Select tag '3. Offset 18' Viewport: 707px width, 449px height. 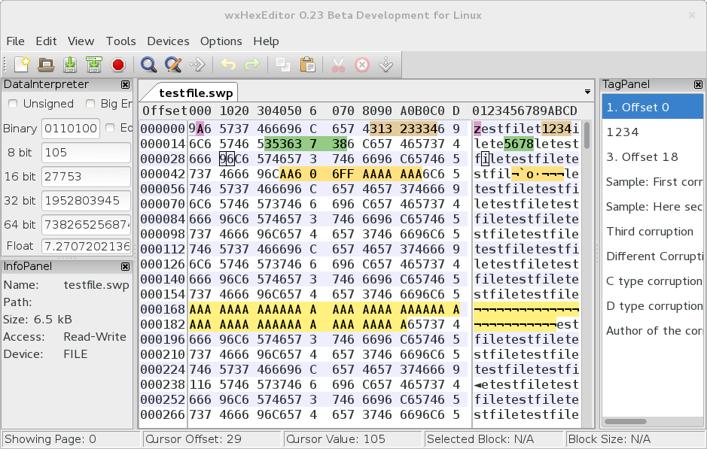coord(652,156)
